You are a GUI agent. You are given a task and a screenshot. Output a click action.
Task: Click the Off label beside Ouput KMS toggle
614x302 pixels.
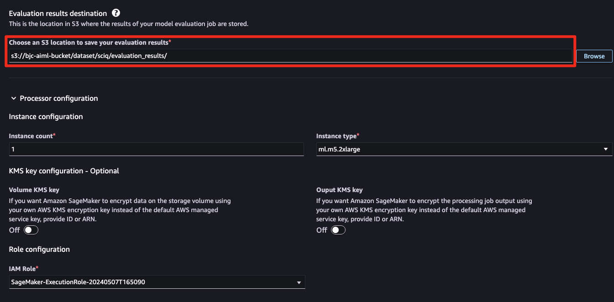pos(322,230)
